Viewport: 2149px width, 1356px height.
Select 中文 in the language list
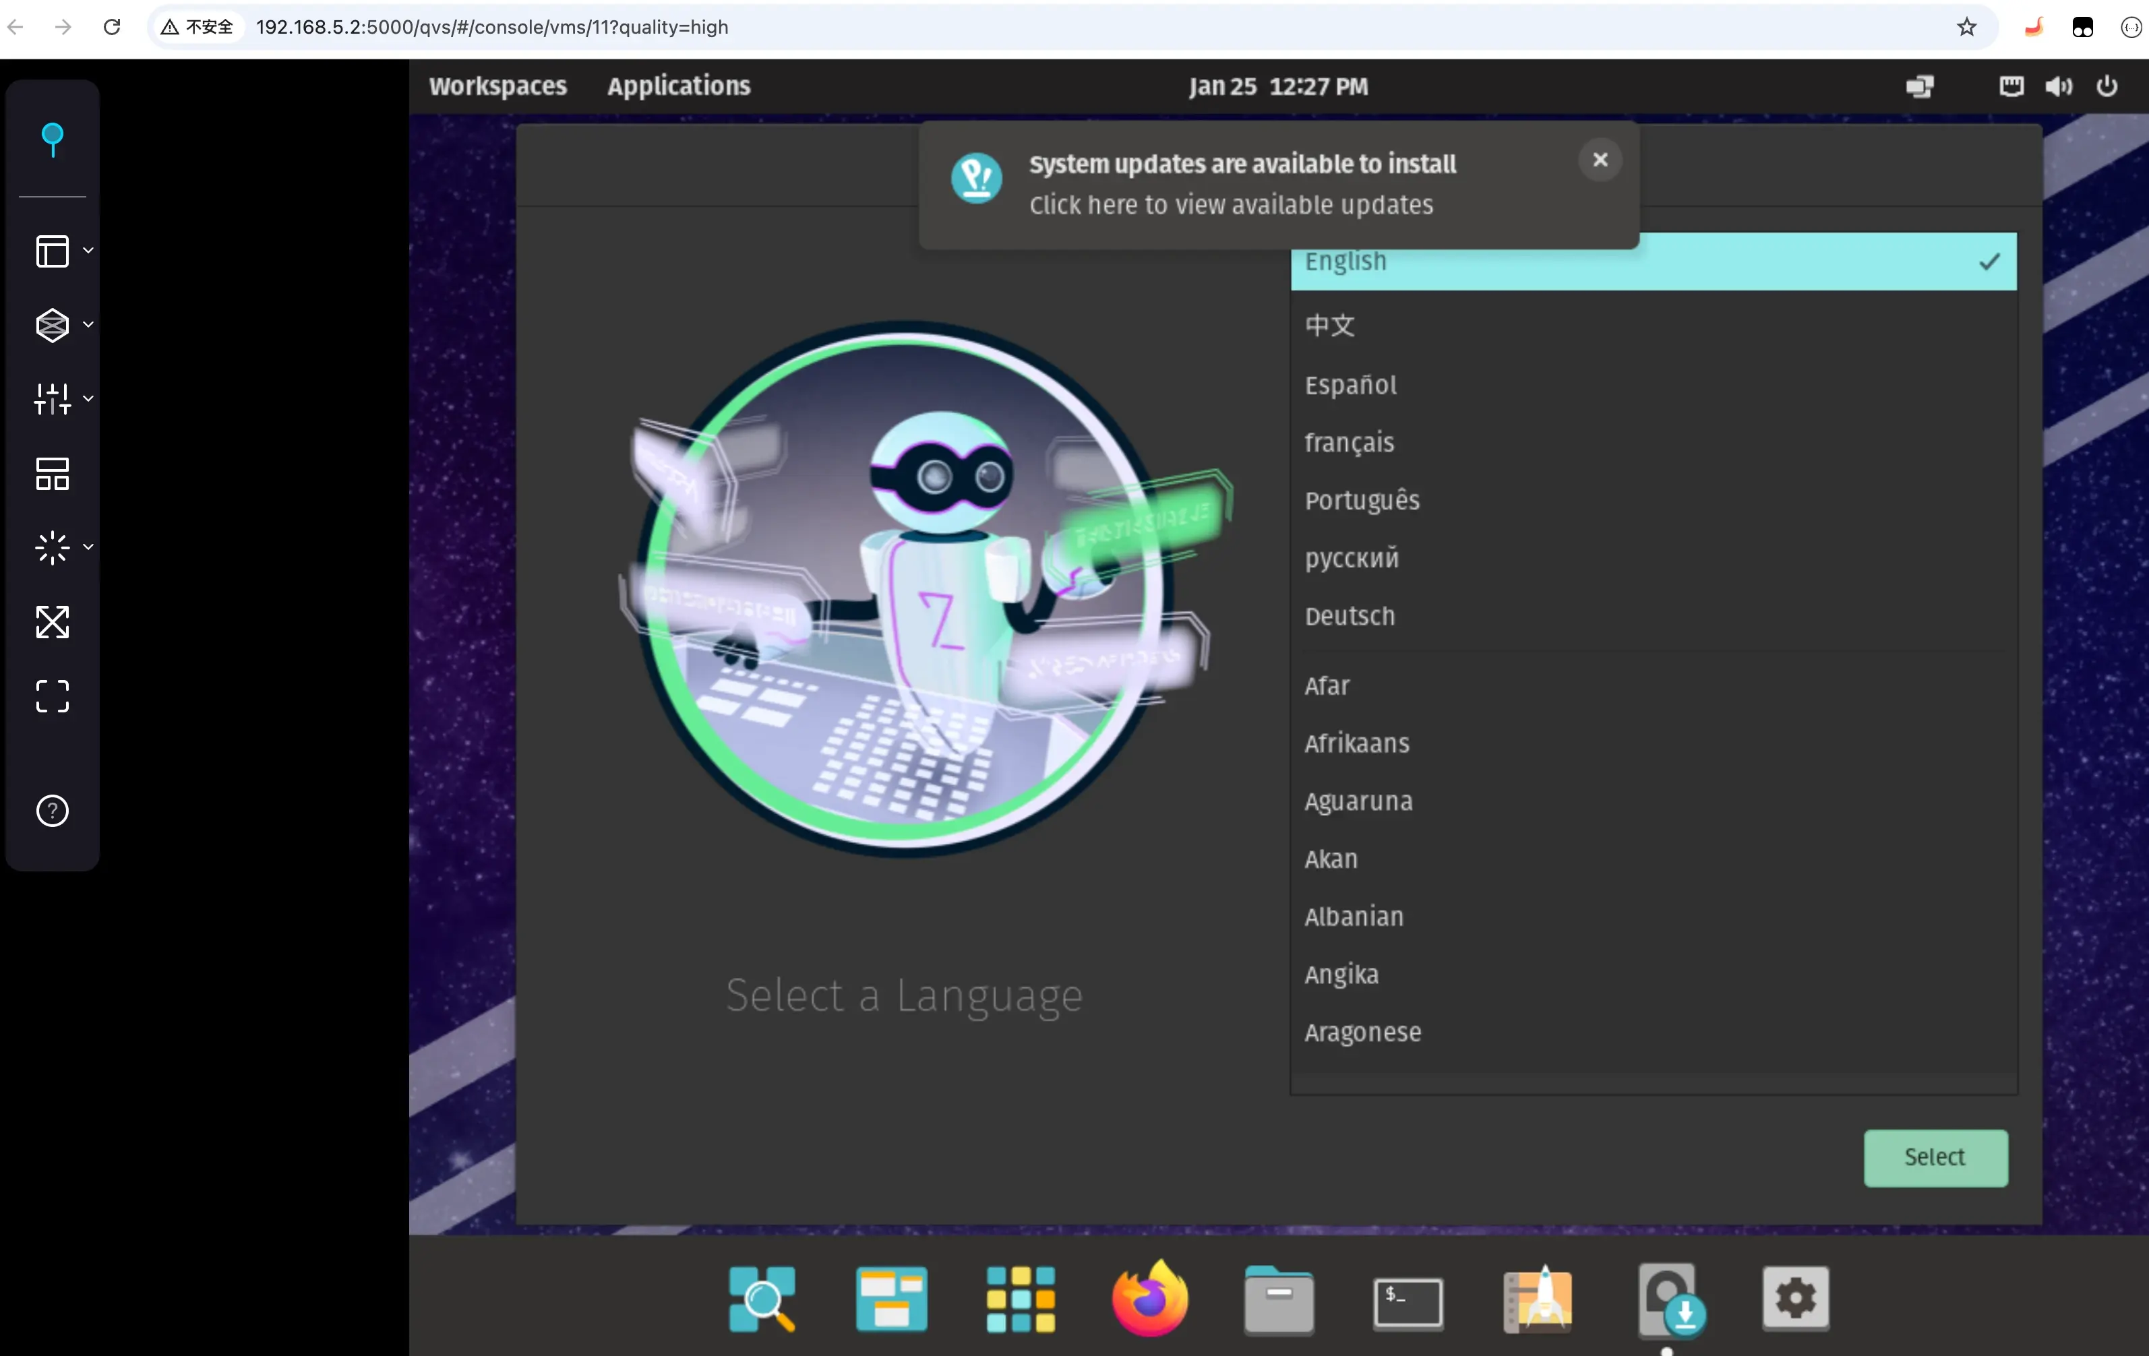1653,326
